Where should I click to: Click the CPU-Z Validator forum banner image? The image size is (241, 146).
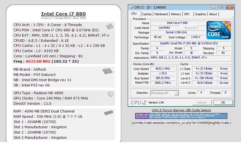[x=181, y=116]
